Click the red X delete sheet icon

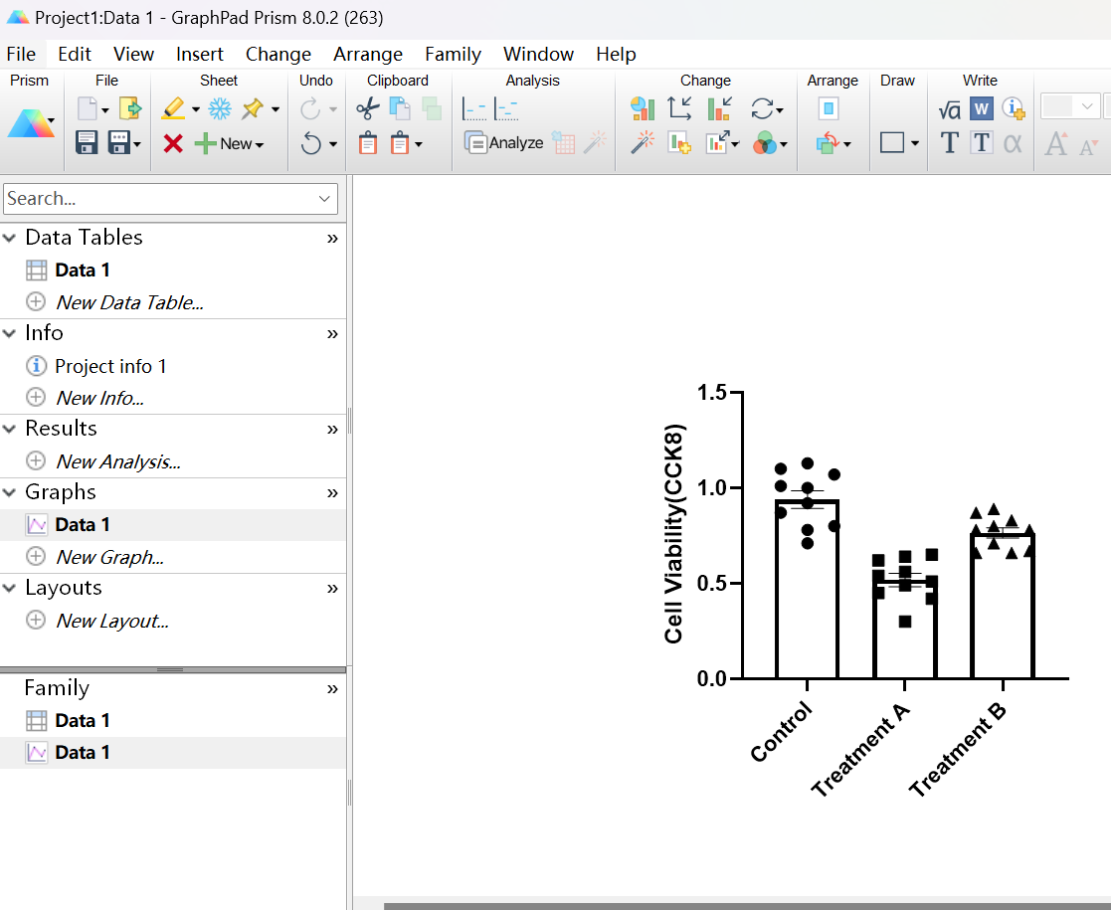click(173, 144)
